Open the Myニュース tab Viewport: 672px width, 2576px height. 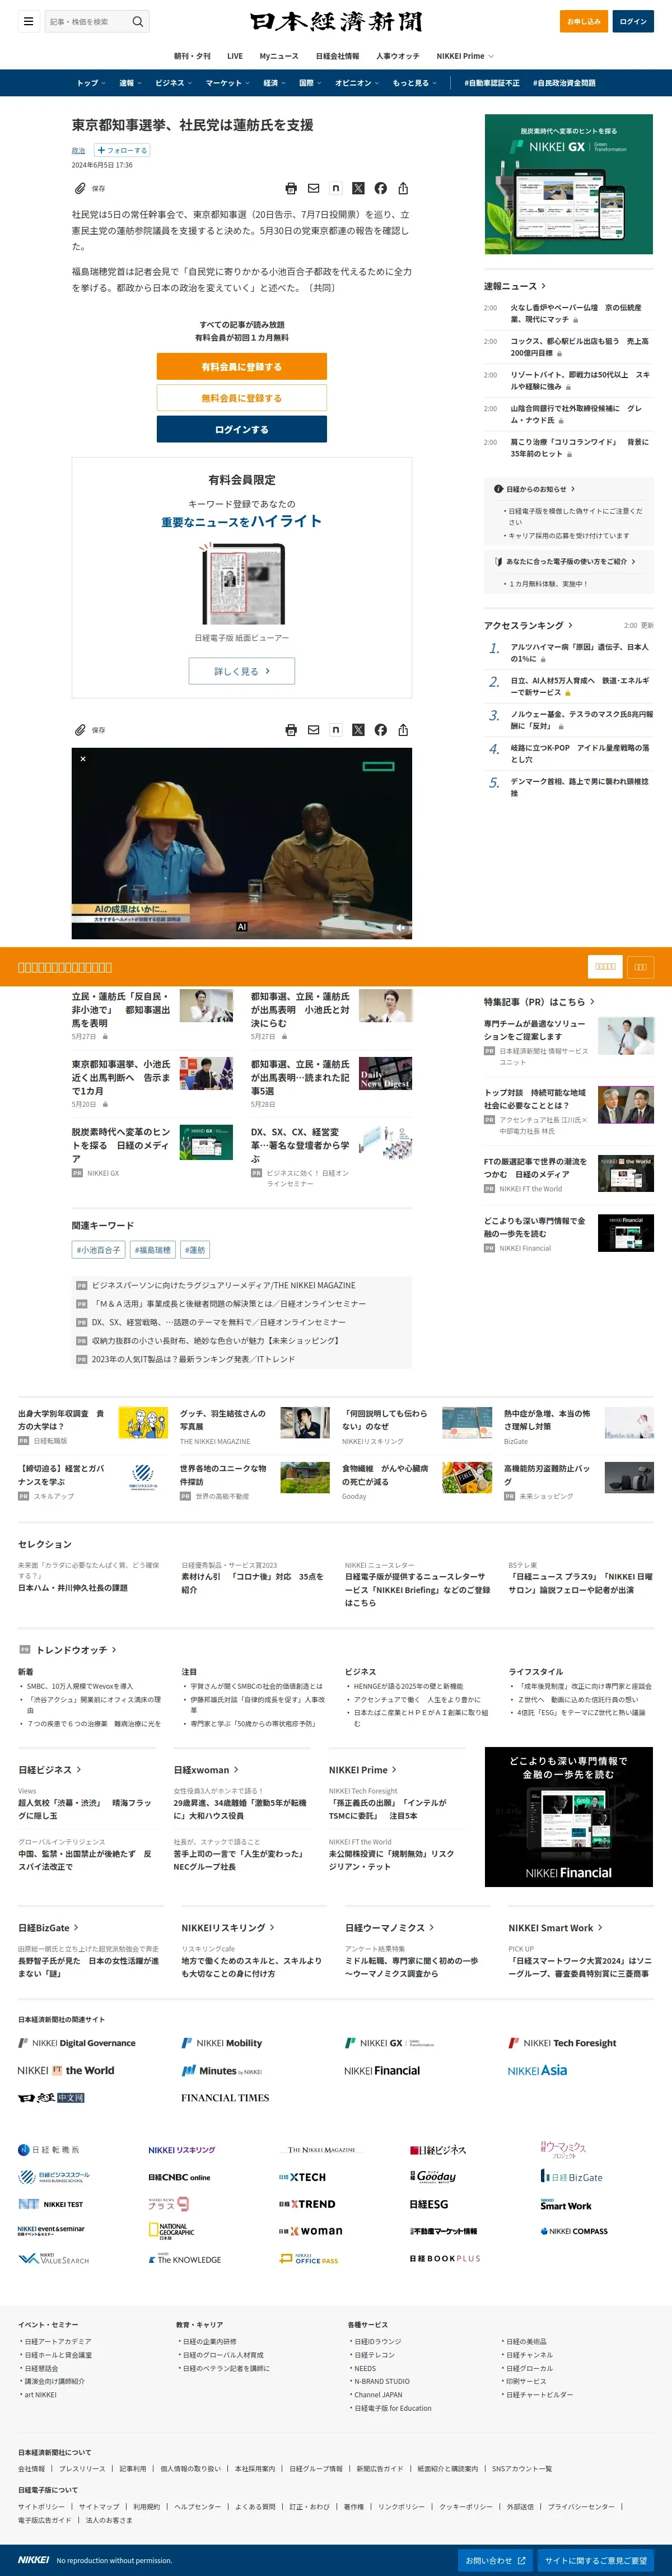279,56
